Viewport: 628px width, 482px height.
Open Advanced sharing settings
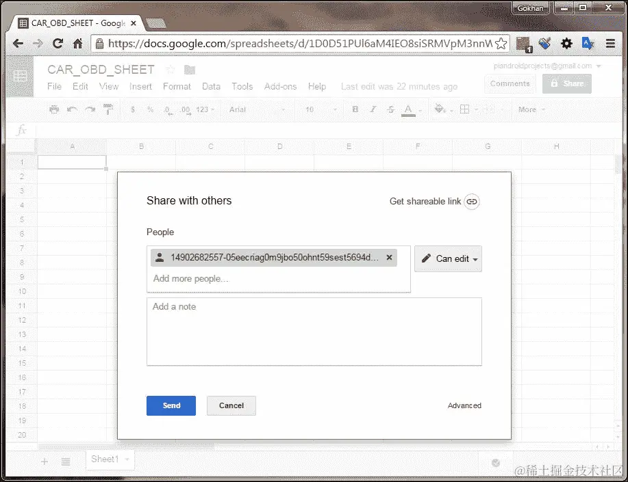464,405
